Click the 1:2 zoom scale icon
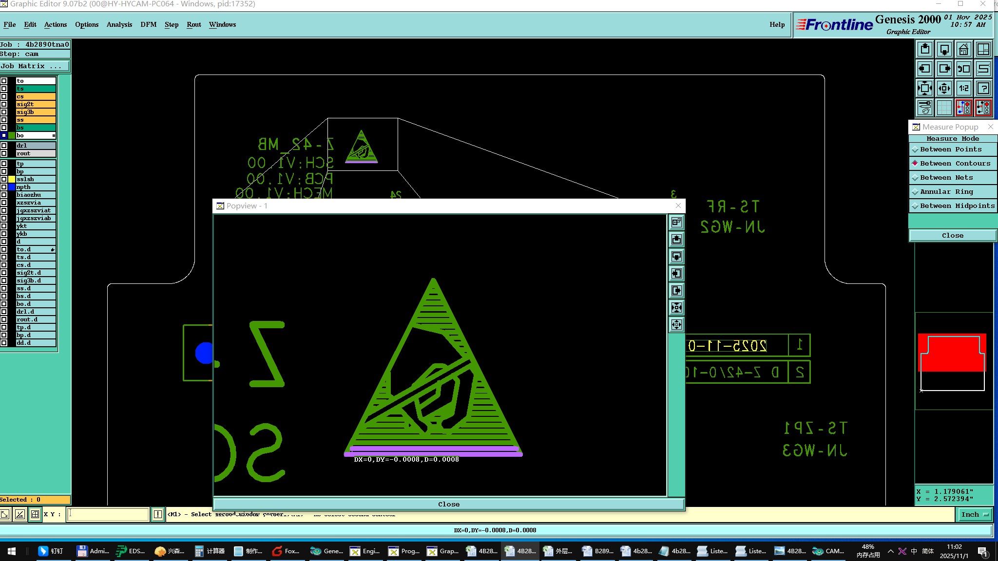Viewport: 998px width, 561px height. point(963,88)
